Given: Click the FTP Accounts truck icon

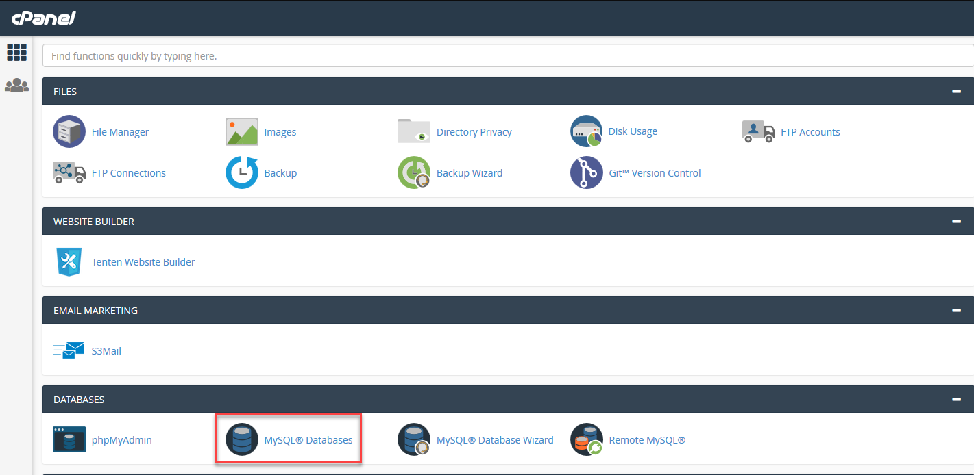Looking at the screenshot, I should click(759, 131).
